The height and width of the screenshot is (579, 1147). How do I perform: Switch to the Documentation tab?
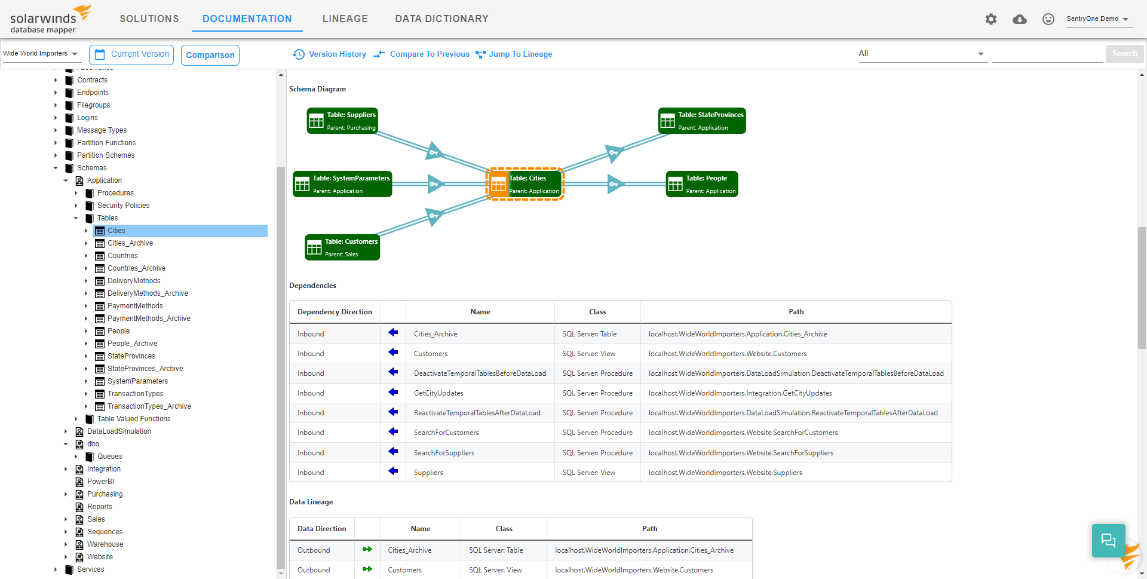247,19
